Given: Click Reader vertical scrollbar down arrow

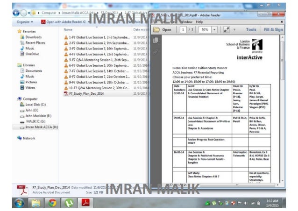Looking at the screenshot, I should 283,180.
